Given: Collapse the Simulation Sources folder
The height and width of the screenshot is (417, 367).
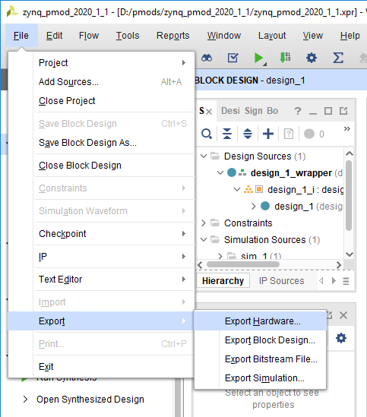Looking at the screenshot, I should coord(204,239).
